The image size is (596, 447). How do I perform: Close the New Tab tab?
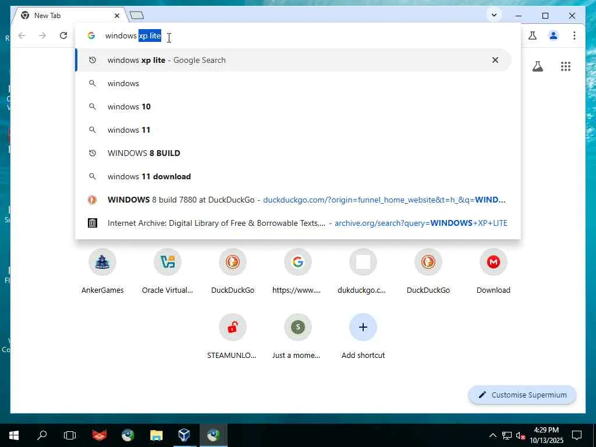click(x=117, y=16)
